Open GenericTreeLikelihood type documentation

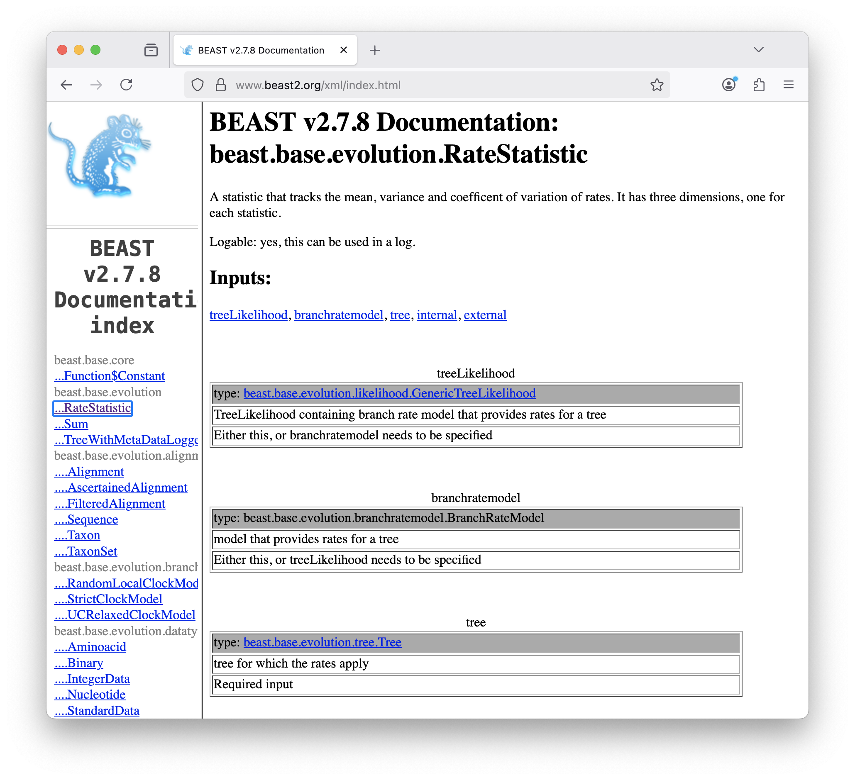(x=389, y=393)
